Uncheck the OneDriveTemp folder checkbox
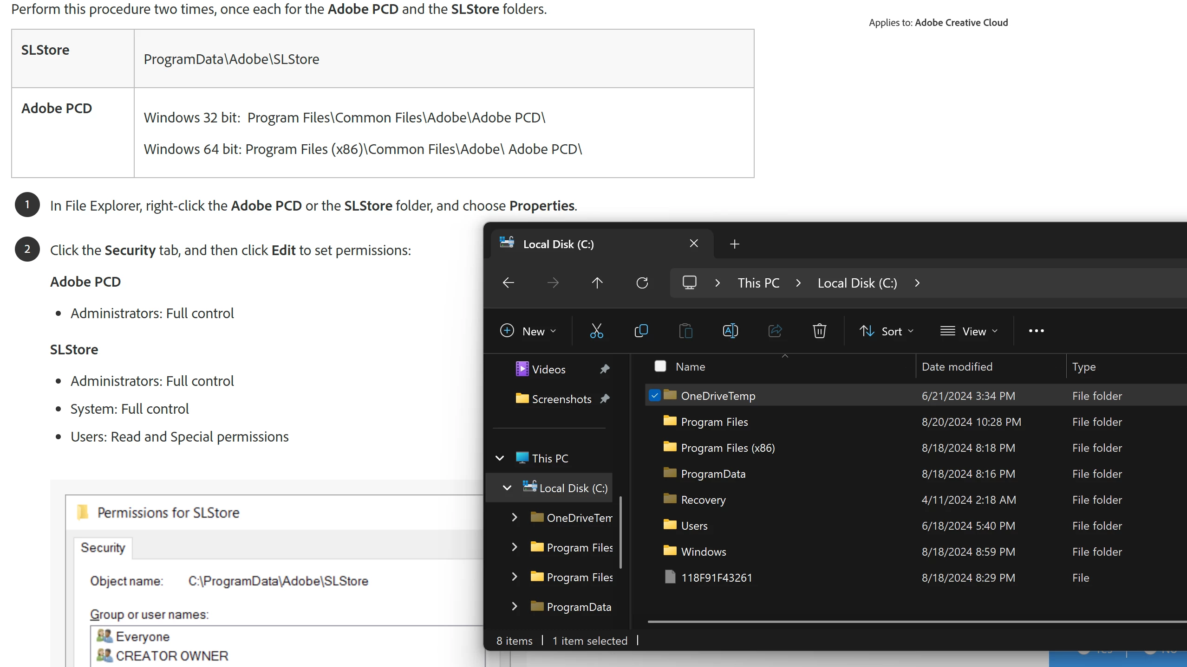 (655, 395)
